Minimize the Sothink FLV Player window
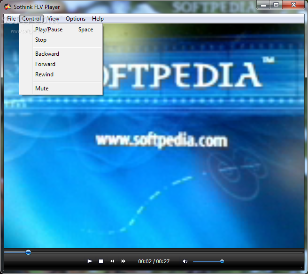The width and height of the screenshot is (308, 274). coord(263,5)
